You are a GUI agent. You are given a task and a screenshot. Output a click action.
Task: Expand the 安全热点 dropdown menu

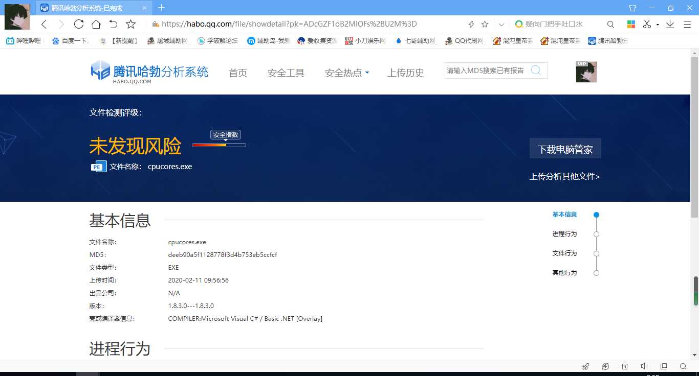tap(347, 73)
